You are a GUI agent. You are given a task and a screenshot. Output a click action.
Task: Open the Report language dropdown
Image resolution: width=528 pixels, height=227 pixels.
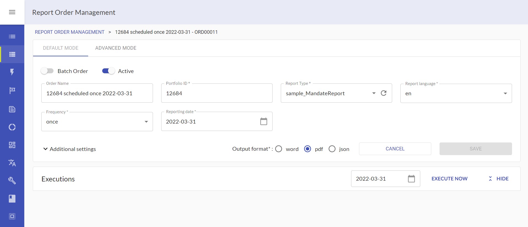click(456, 93)
